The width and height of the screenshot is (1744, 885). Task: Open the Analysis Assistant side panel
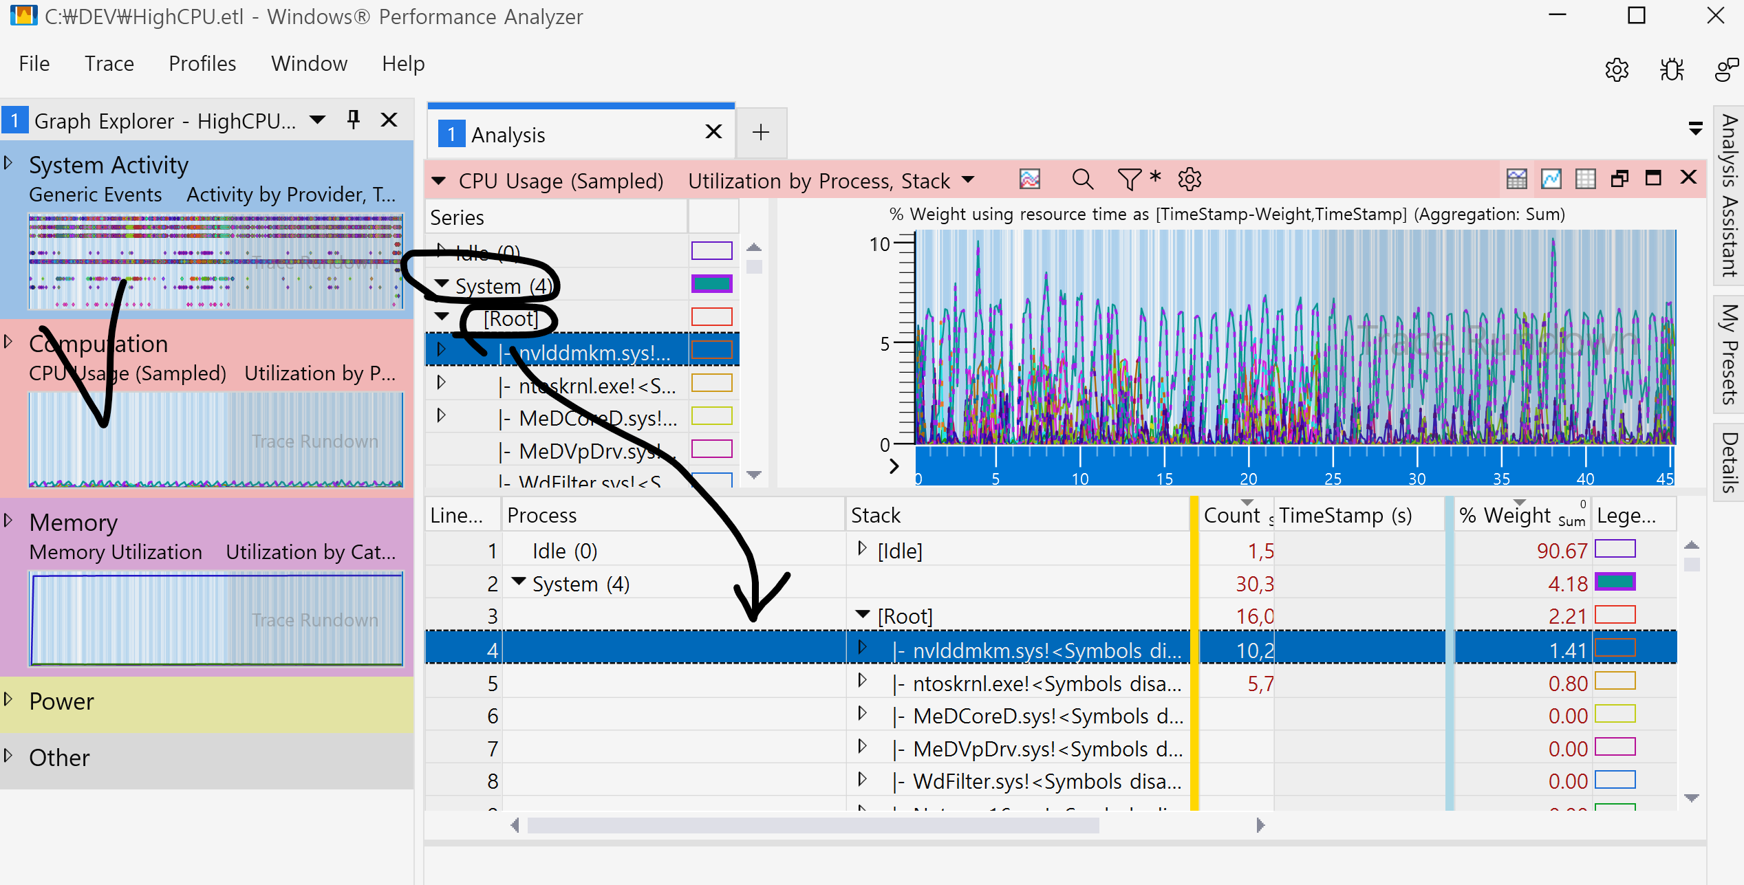[x=1730, y=195]
